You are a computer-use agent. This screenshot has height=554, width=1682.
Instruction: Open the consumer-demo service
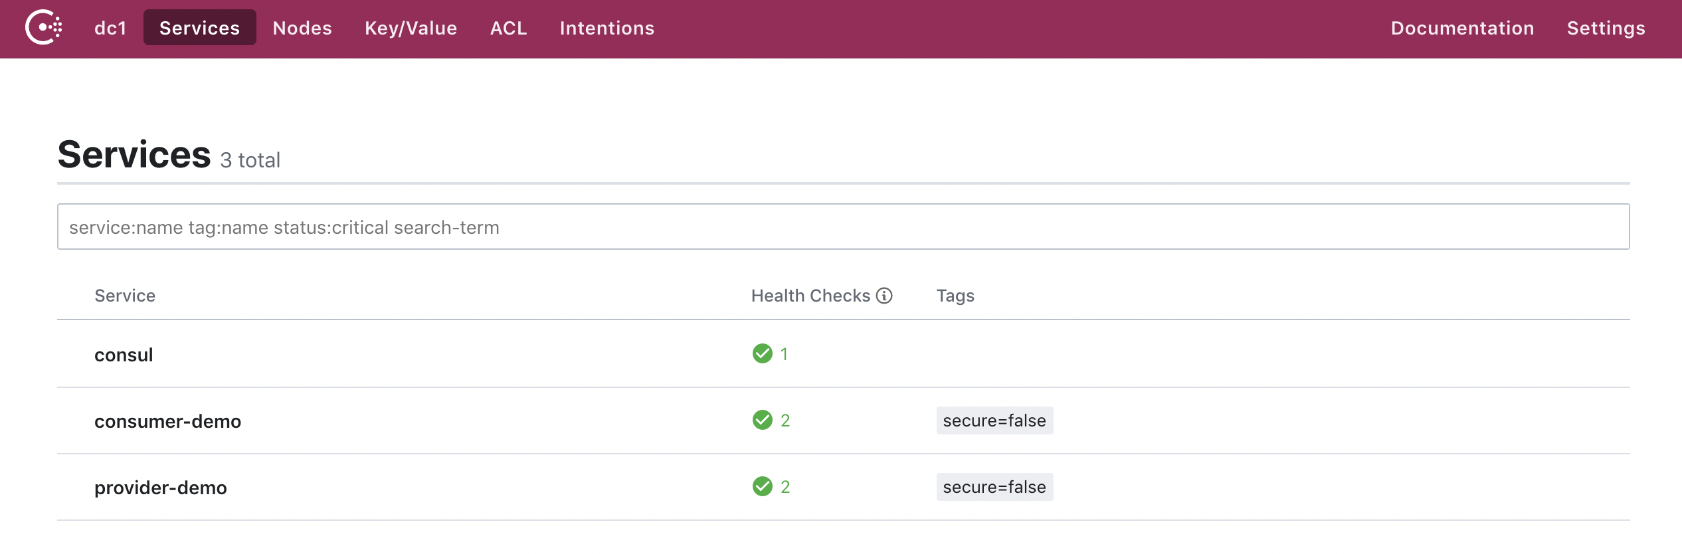point(167,421)
